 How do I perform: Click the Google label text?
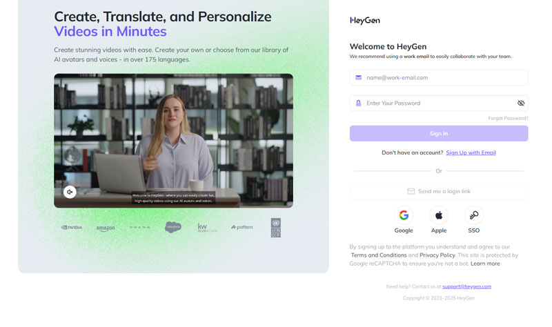click(404, 230)
